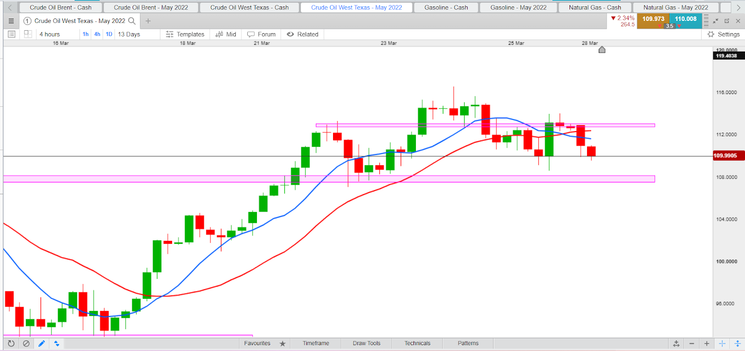Viewport: 745px width, 351px height.
Task: Switch to Gasoline - Cash tab
Action: pyautogui.click(x=446, y=7)
